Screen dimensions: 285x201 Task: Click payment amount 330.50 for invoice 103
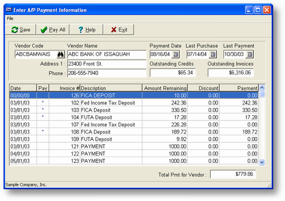[239, 110]
